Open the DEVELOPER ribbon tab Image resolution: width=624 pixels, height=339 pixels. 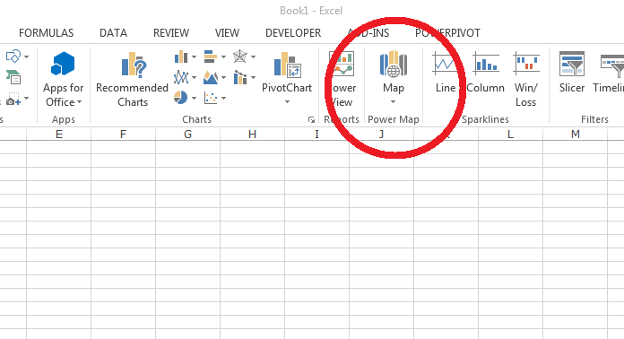tap(293, 33)
